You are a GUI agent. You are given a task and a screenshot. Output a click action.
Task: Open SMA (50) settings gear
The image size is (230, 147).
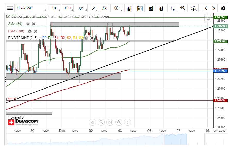[x=28, y=24]
